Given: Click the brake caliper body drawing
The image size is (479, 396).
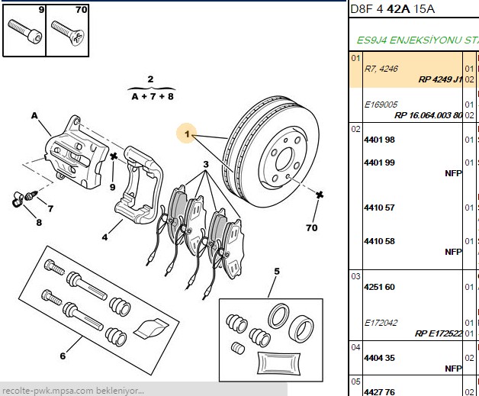Looking at the screenshot, I should pos(76,153).
